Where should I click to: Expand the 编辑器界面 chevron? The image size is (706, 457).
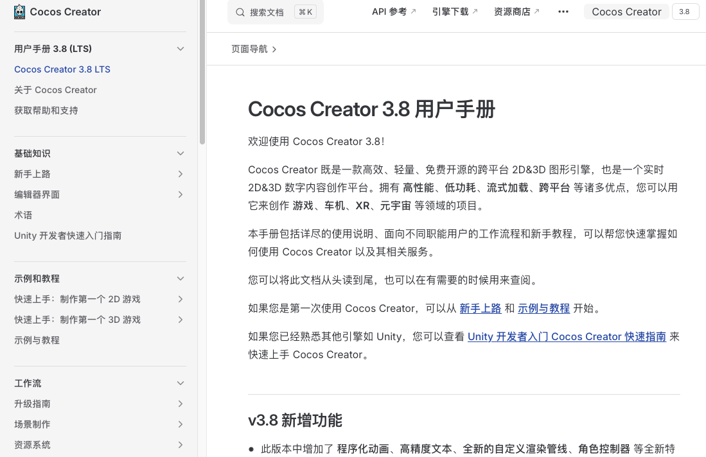coord(181,194)
